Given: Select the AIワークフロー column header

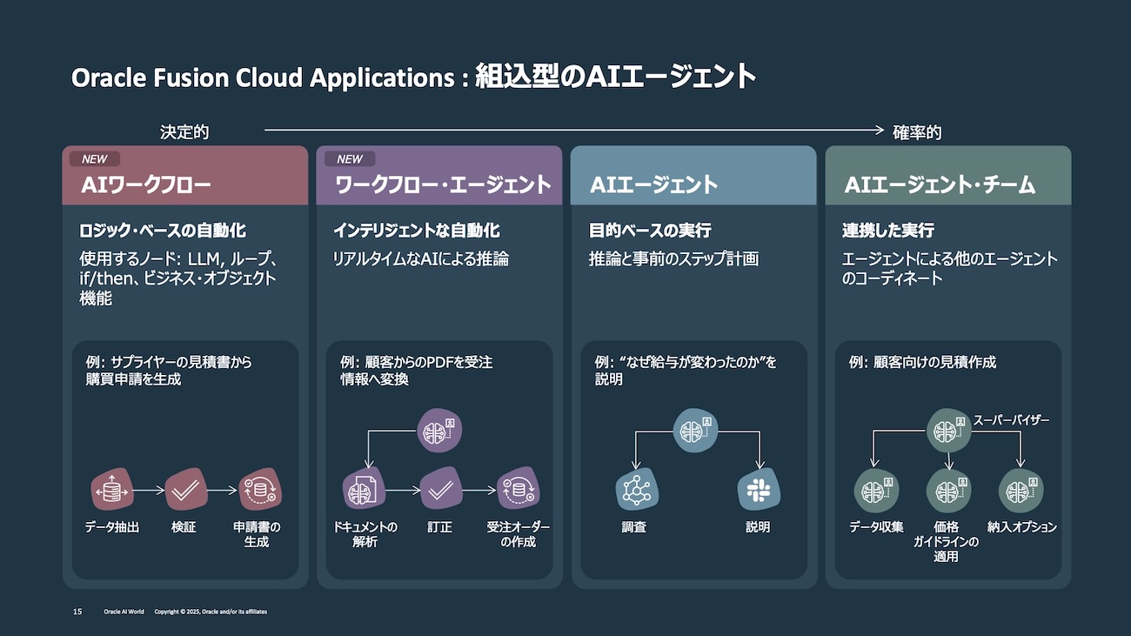Looking at the screenshot, I should pyautogui.click(x=185, y=184).
